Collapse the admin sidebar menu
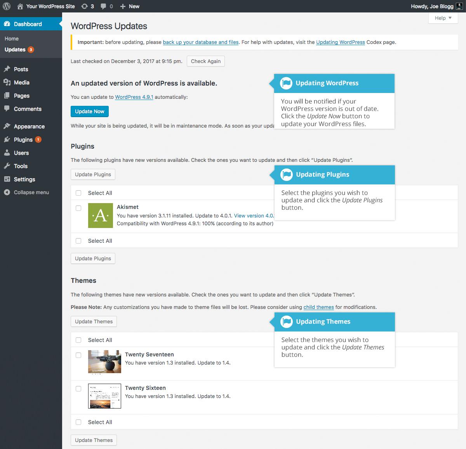Screen dimensions: 466x449 [x=31, y=192]
